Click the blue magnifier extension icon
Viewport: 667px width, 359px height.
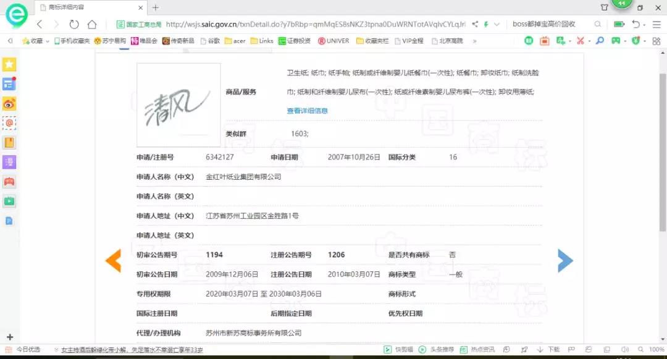pyautogui.click(x=600, y=41)
